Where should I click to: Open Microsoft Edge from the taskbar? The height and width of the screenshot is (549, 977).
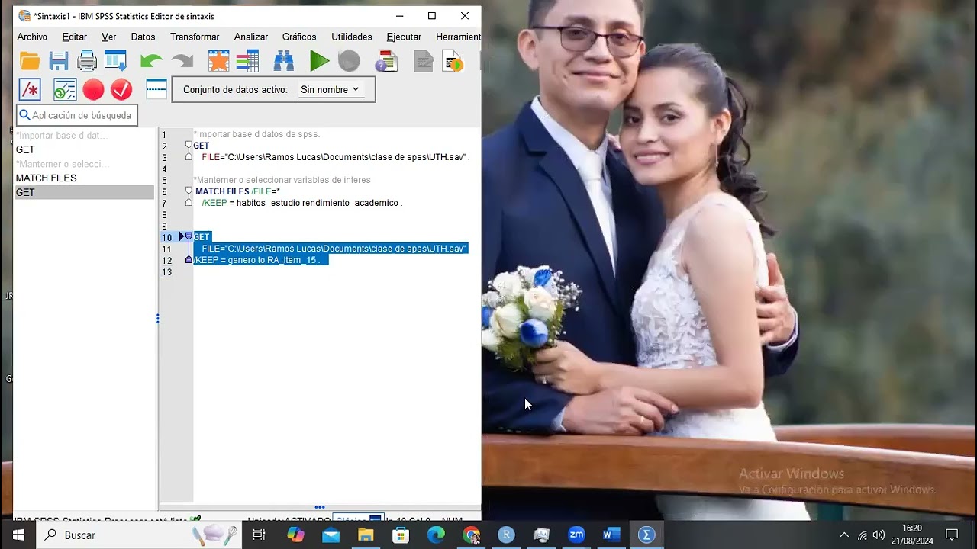click(x=436, y=535)
